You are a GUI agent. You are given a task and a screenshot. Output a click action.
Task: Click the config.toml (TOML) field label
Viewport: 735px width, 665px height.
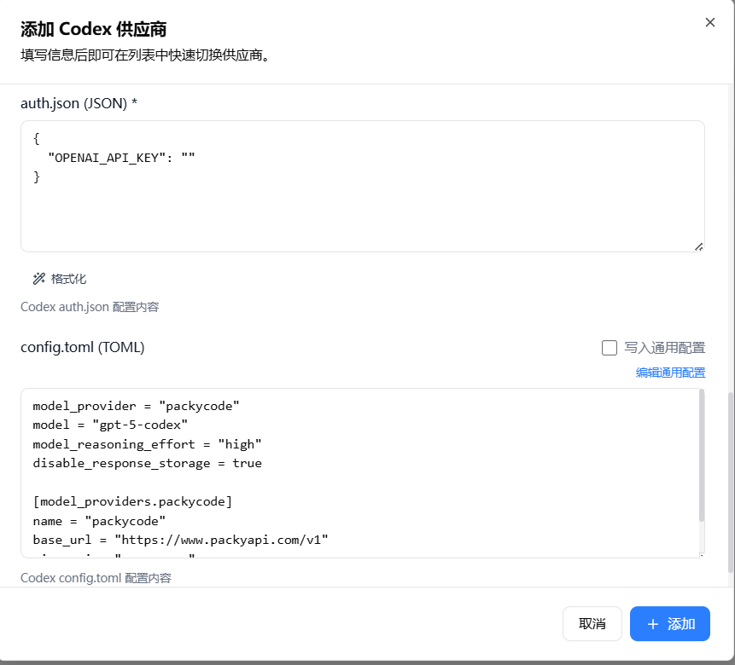coord(83,348)
